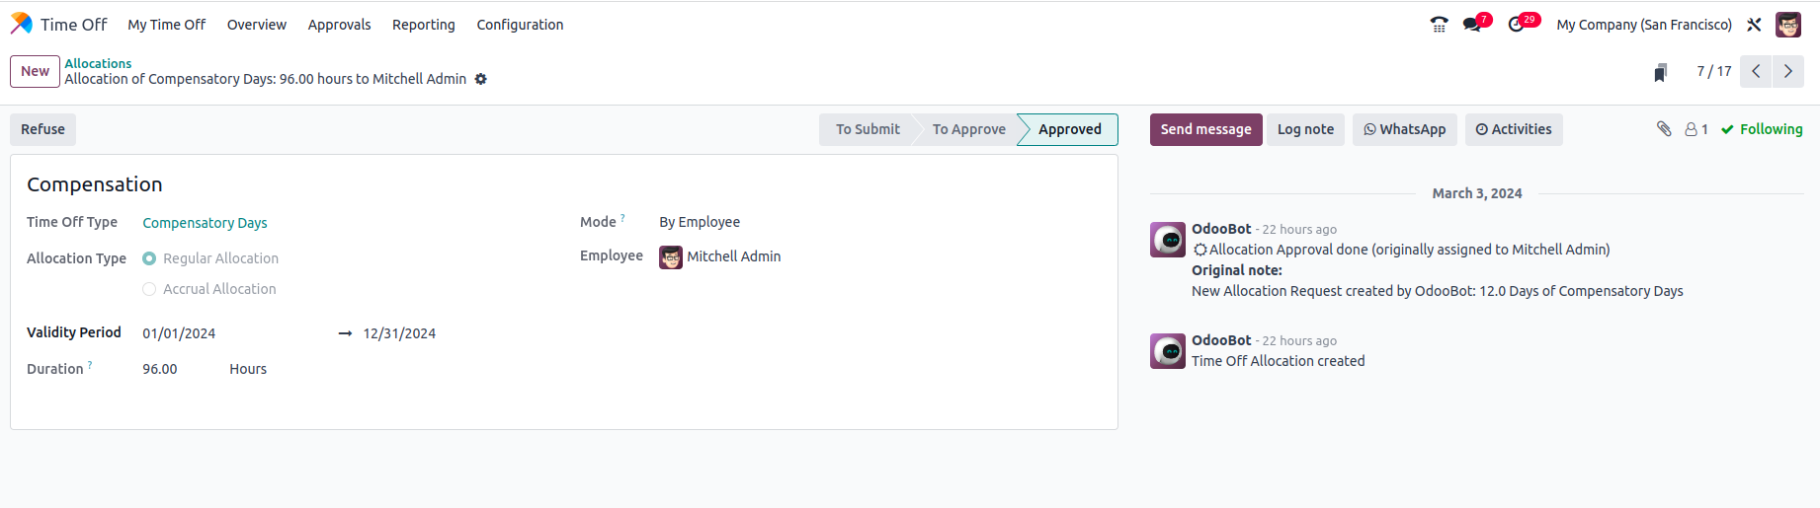The image size is (1820, 508).
Task: Click the paperclip attachments icon
Action: pyautogui.click(x=1664, y=129)
